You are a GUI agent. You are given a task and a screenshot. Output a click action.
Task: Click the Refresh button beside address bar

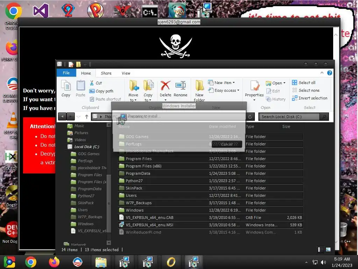pos(250,117)
